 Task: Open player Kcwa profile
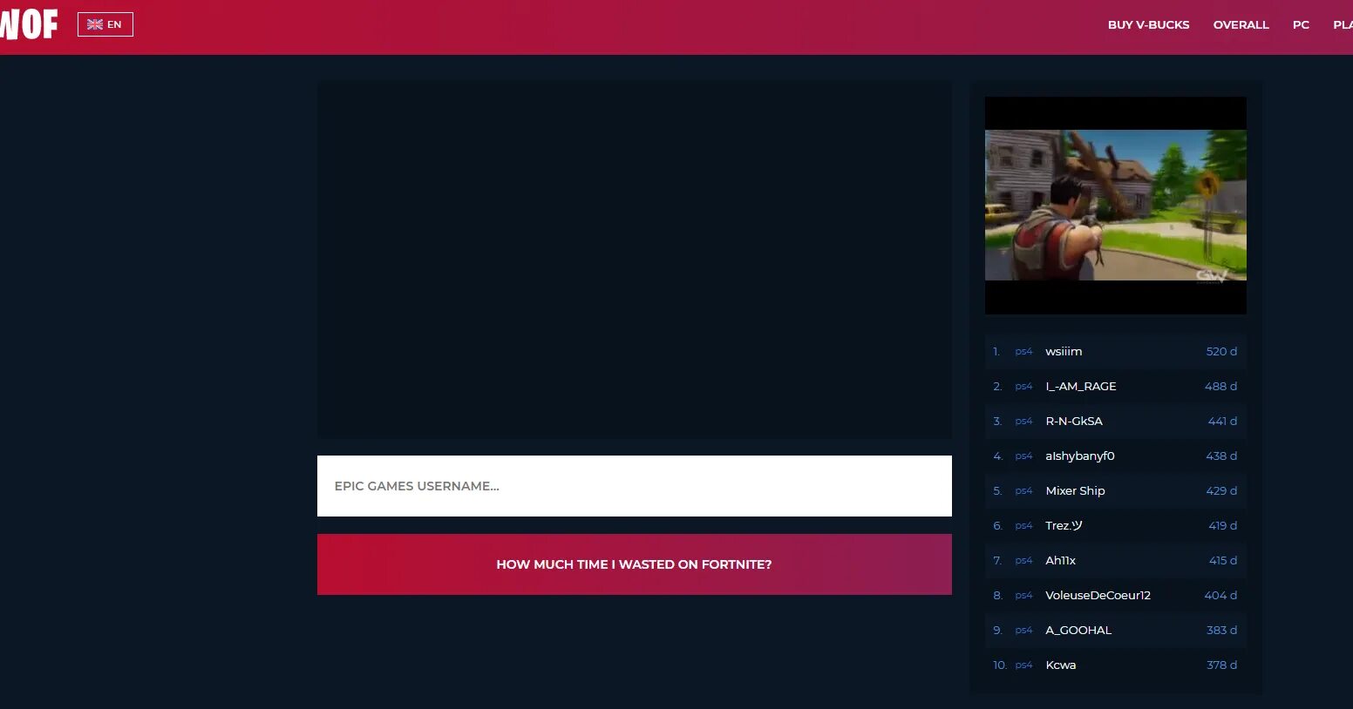1060,665
